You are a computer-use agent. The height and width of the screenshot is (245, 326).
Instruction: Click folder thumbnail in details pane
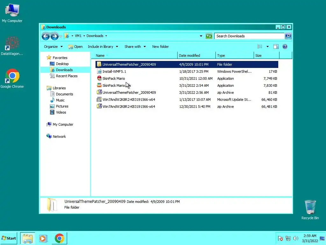(x=52, y=205)
